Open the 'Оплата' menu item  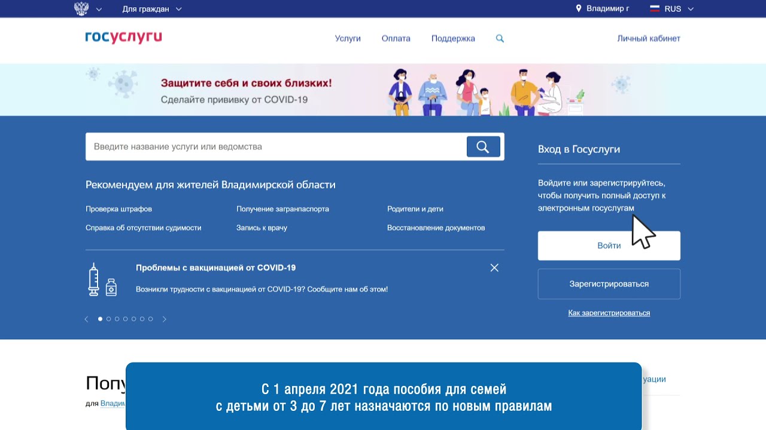396,38
